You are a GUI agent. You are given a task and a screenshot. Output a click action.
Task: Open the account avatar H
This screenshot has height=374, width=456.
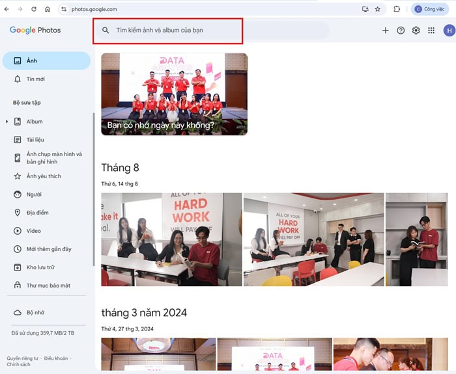pyautogui.click(x=449, y=30)
